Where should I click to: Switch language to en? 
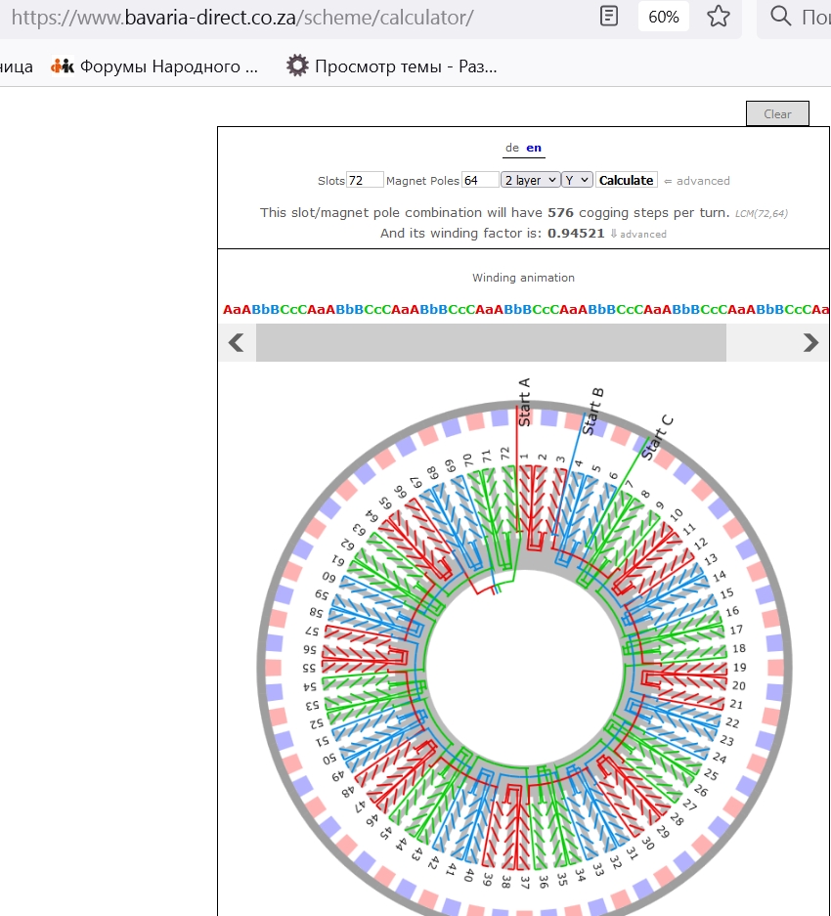(534, 148)
